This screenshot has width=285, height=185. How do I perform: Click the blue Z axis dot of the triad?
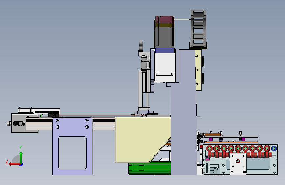[21, 164]
